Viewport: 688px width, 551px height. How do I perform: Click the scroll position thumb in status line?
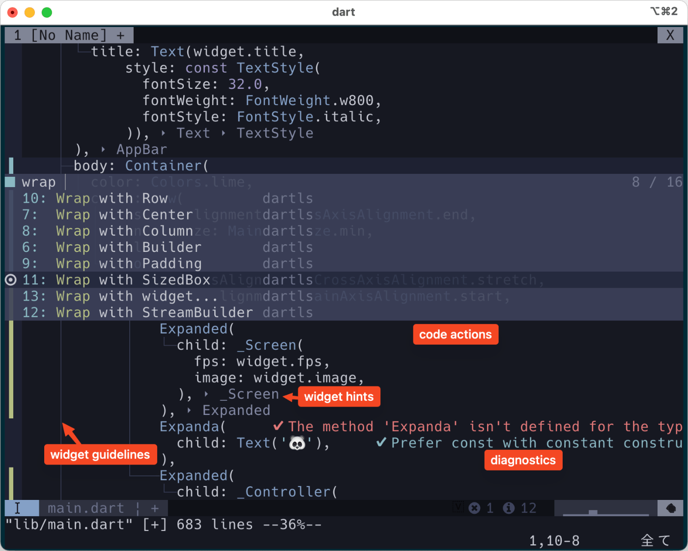point(593,512)
